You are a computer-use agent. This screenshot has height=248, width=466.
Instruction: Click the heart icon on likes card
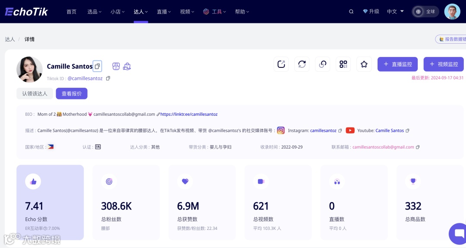[x=185, y=181]
